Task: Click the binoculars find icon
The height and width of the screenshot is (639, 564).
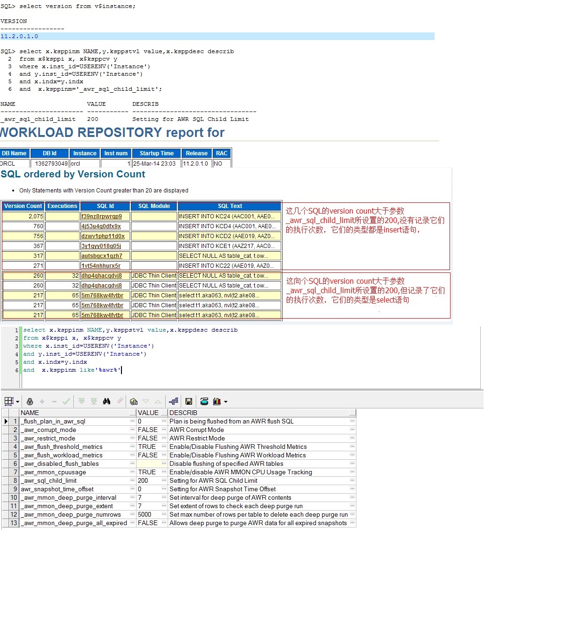Action: tap(107, 401)
